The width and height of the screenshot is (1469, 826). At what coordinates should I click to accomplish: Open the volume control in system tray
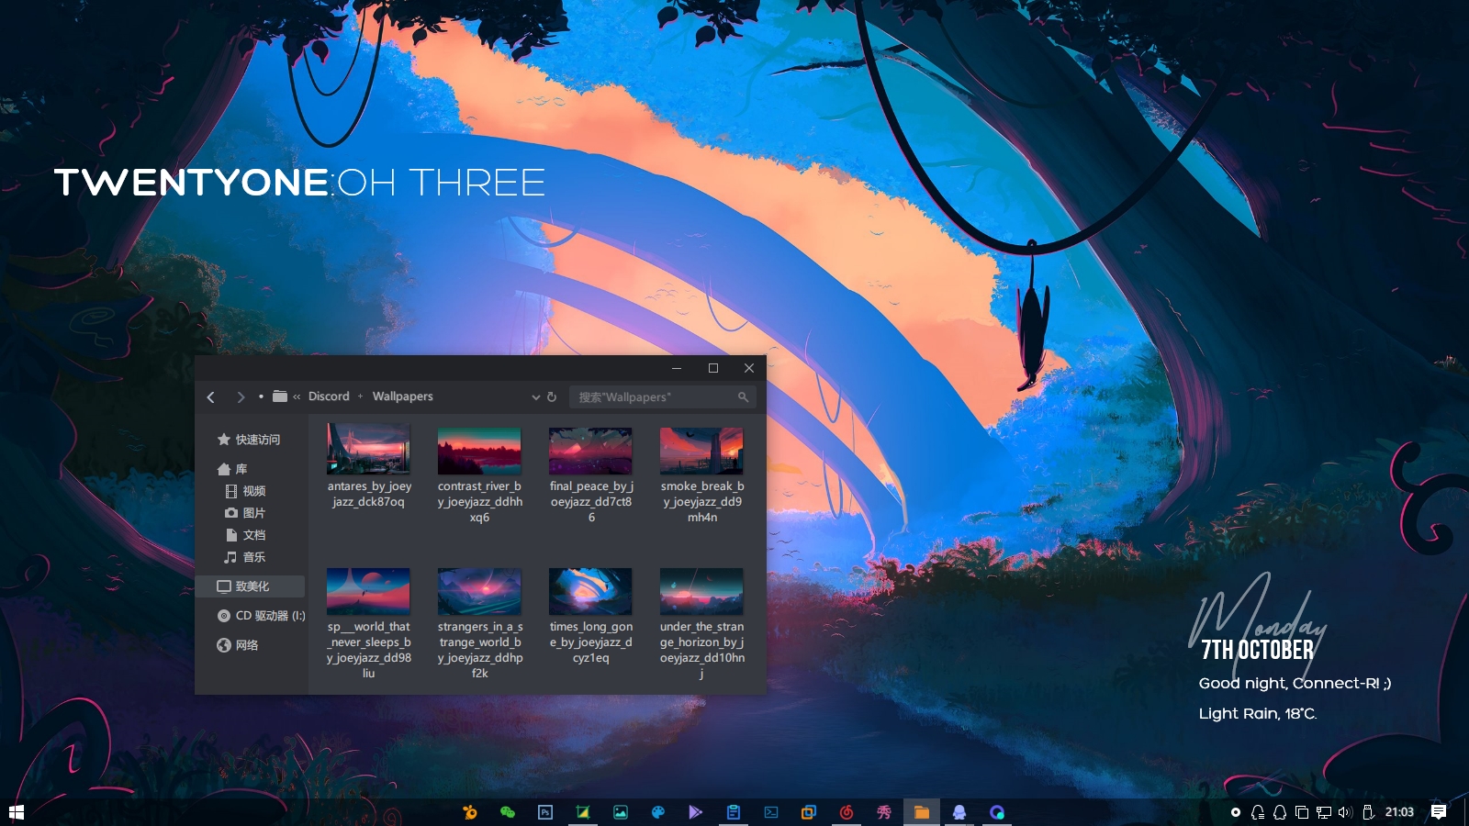pos(1346,812)
